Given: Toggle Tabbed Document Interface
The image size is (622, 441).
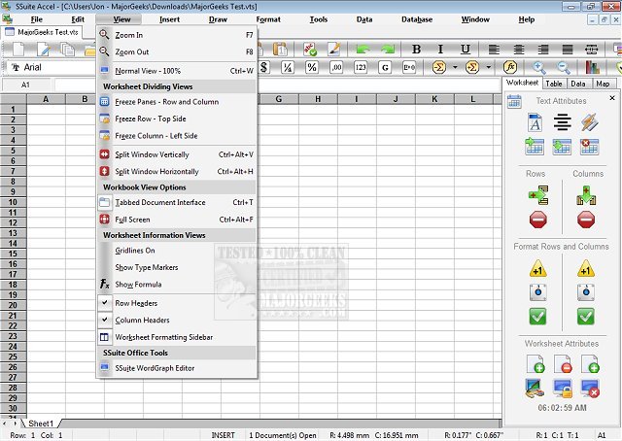Looking at the screenshot, I should pyautogui.click(x=177, y=202).
